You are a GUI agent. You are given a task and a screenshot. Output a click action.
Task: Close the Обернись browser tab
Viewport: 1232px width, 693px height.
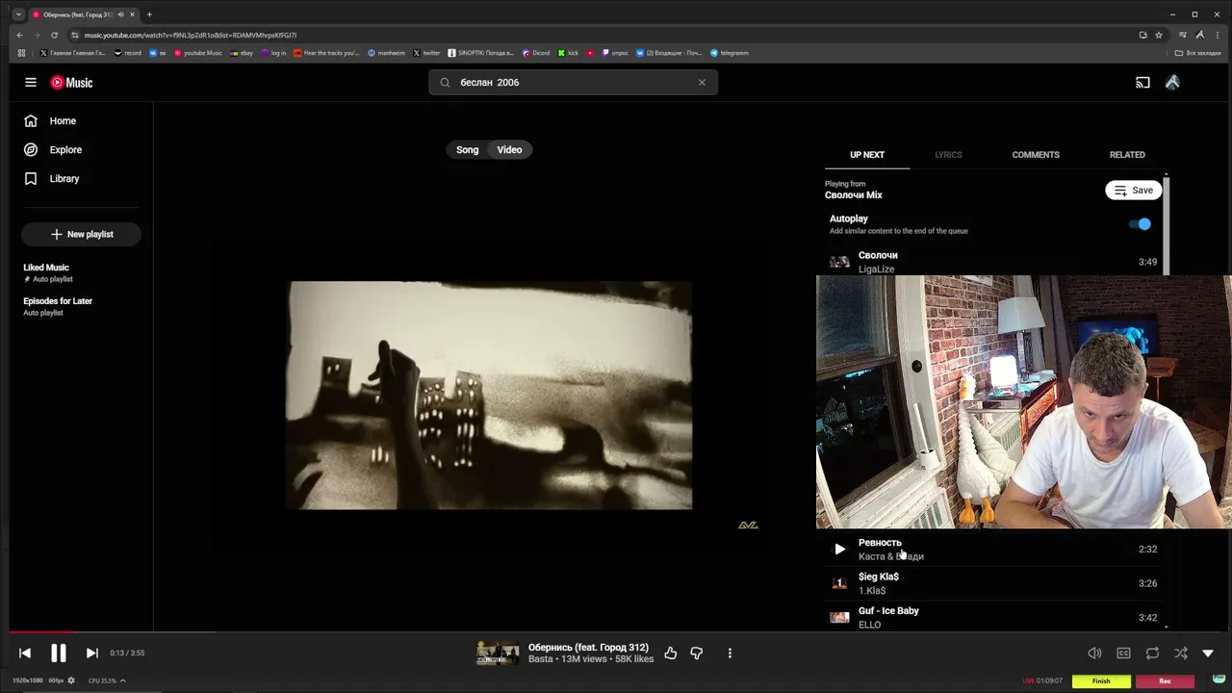coord(133,14)
